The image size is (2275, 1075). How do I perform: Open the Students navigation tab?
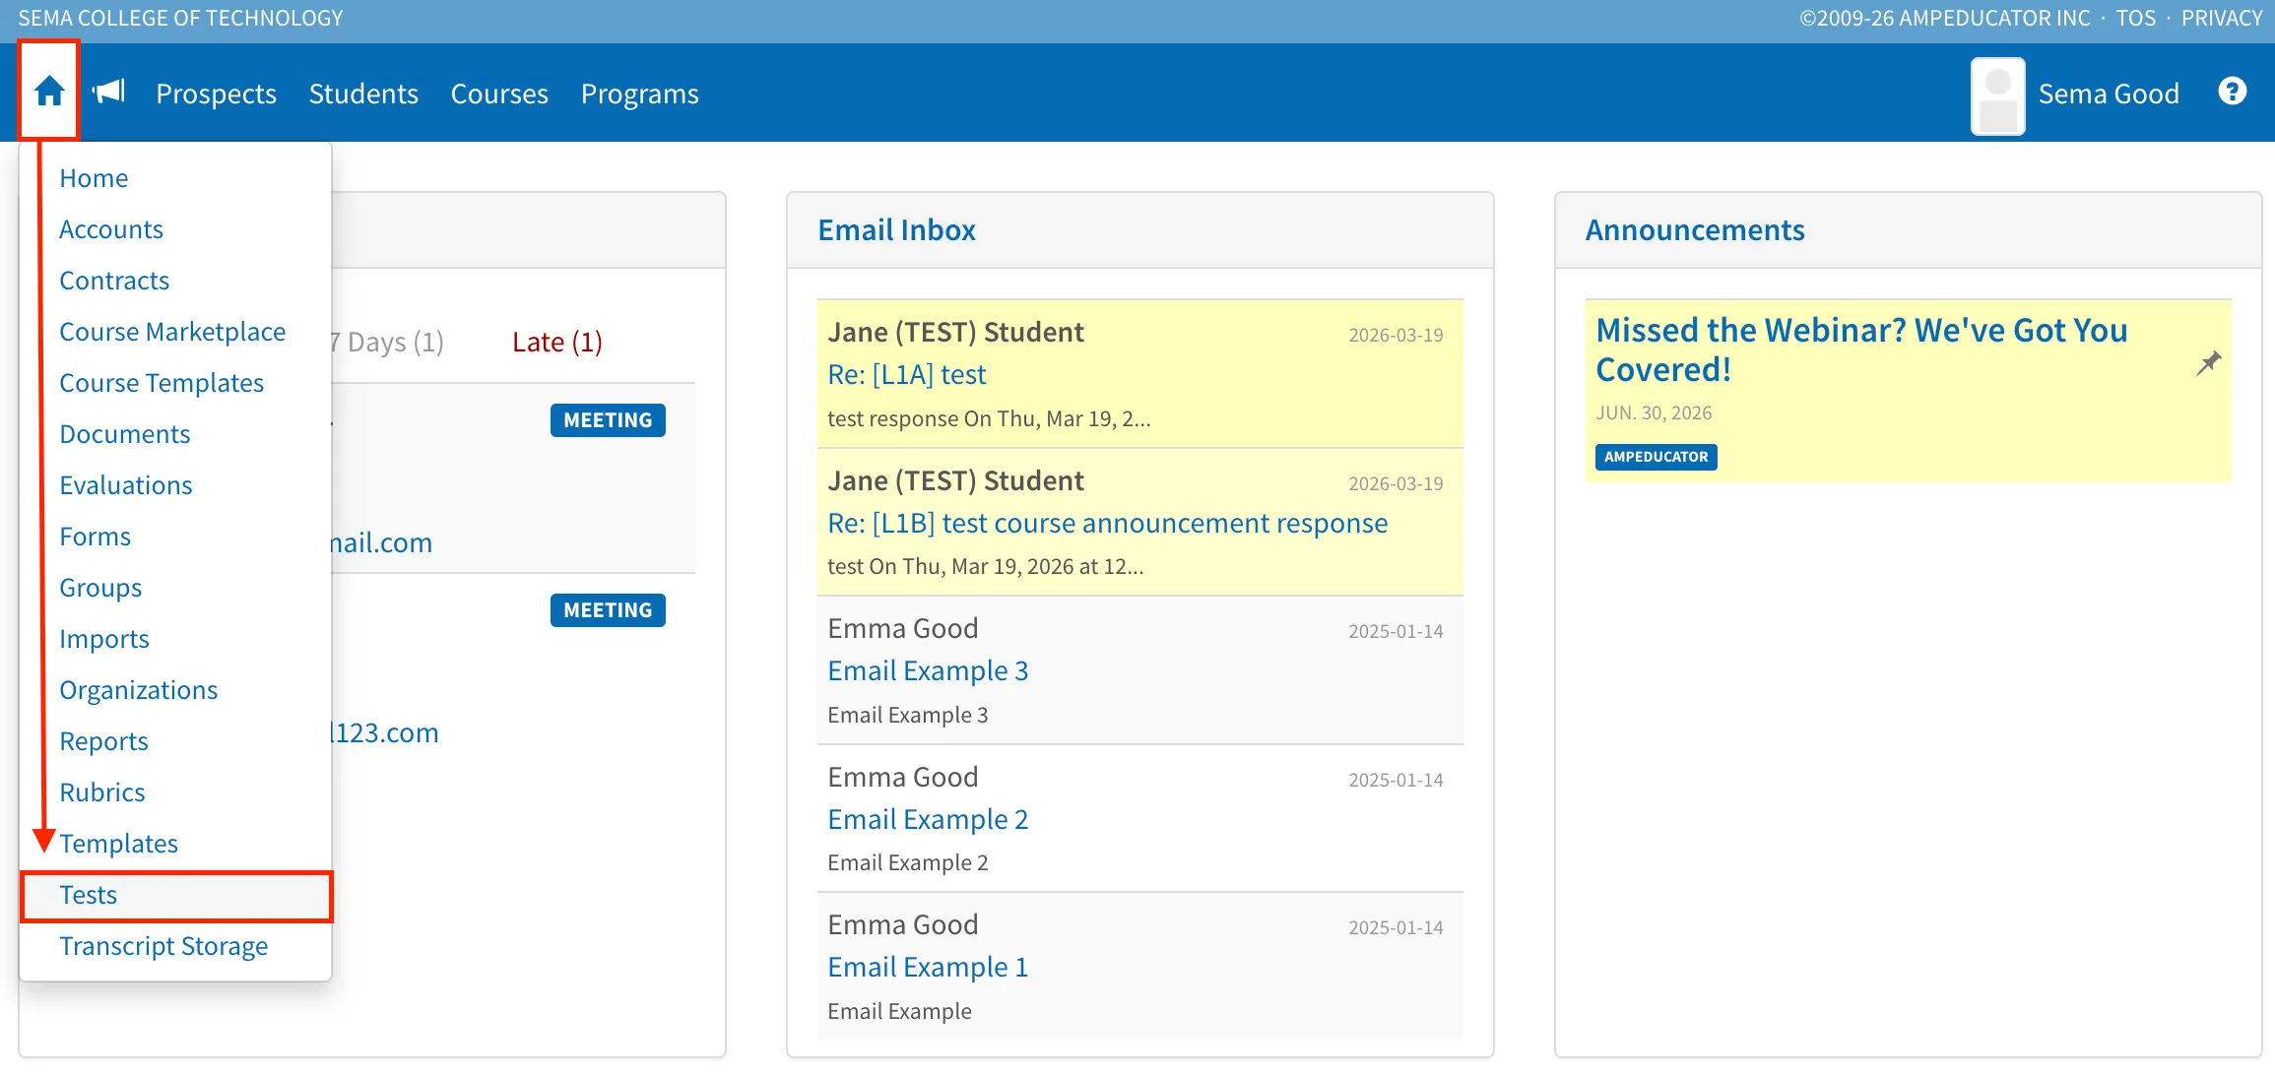pyautogui.click(x=363, y=94)
